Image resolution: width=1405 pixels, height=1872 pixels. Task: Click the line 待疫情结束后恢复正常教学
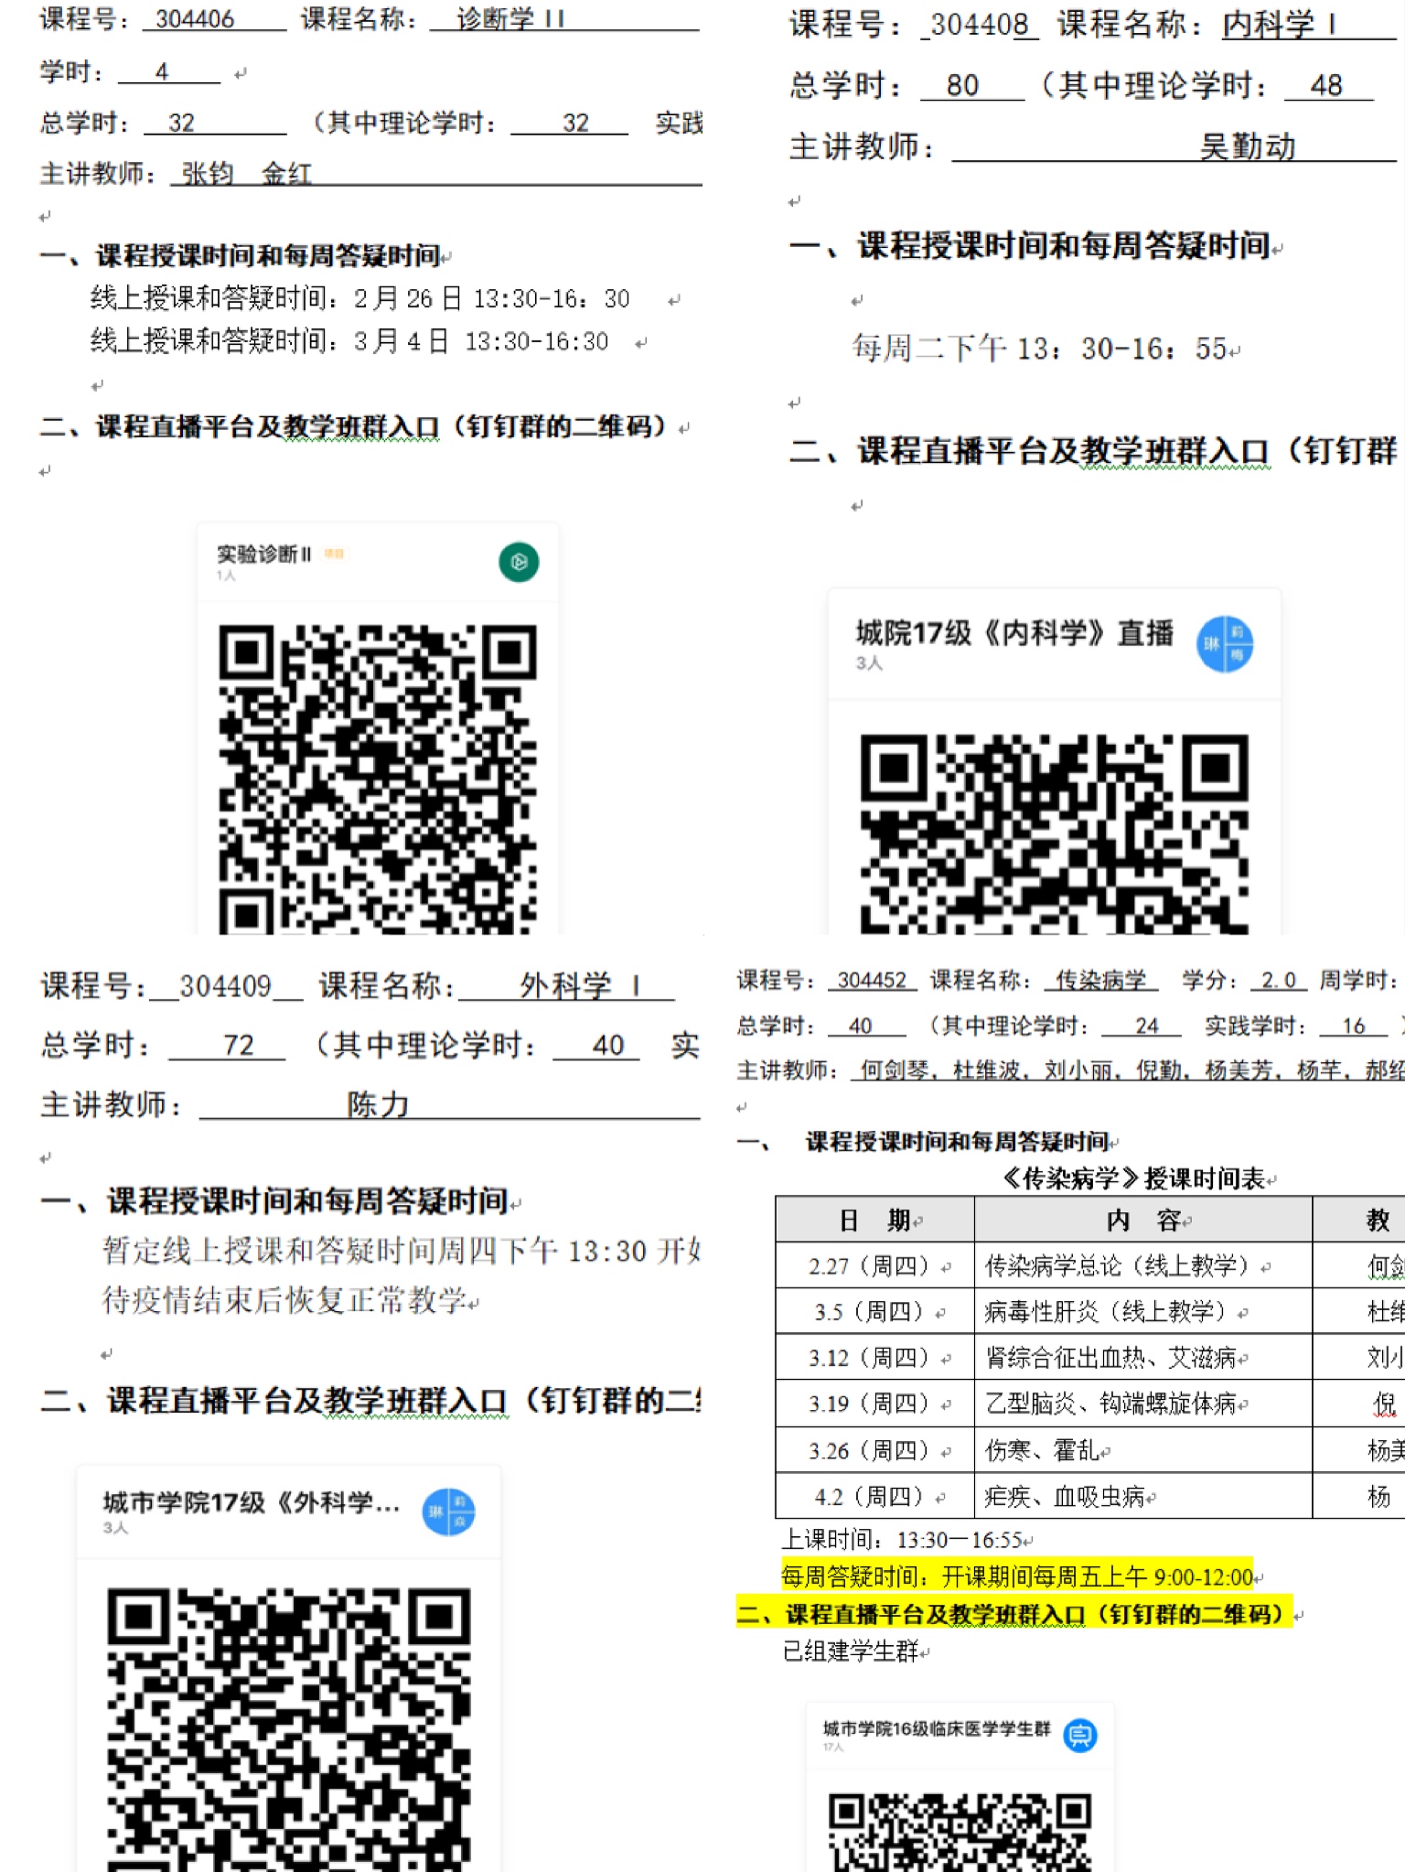click(284, 1299)
